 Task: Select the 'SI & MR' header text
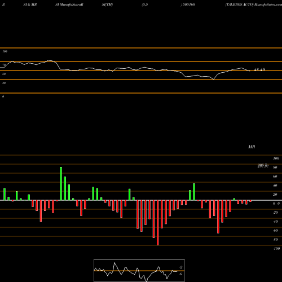pyautogui.click(x=30, y=5)
